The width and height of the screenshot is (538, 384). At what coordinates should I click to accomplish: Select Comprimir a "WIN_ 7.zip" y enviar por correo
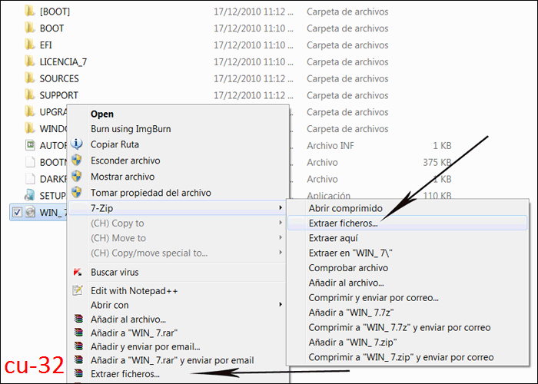pyautogui.click(x=401, y=357)
